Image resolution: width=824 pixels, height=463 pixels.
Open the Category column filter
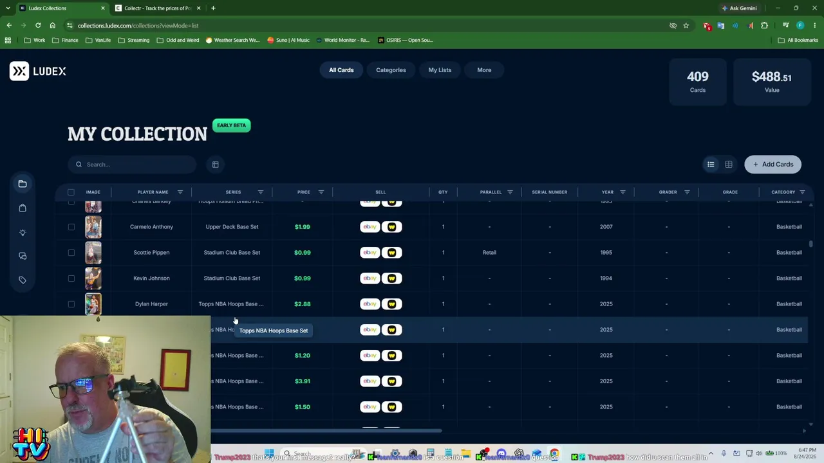[802, 192]
